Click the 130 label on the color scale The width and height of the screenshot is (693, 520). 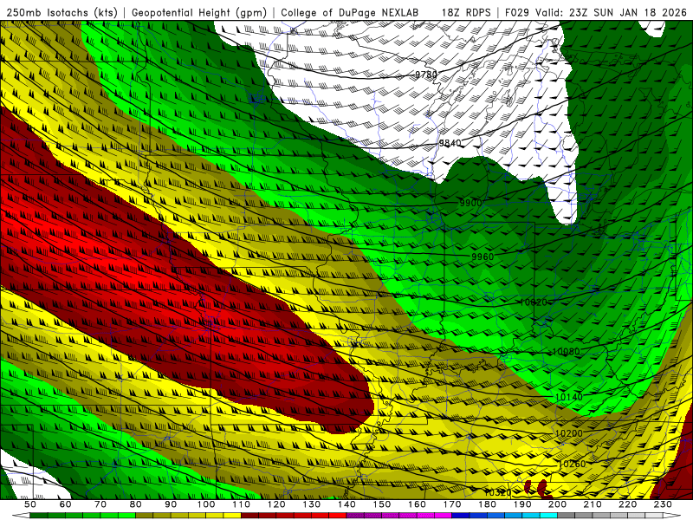coord(311,504)
